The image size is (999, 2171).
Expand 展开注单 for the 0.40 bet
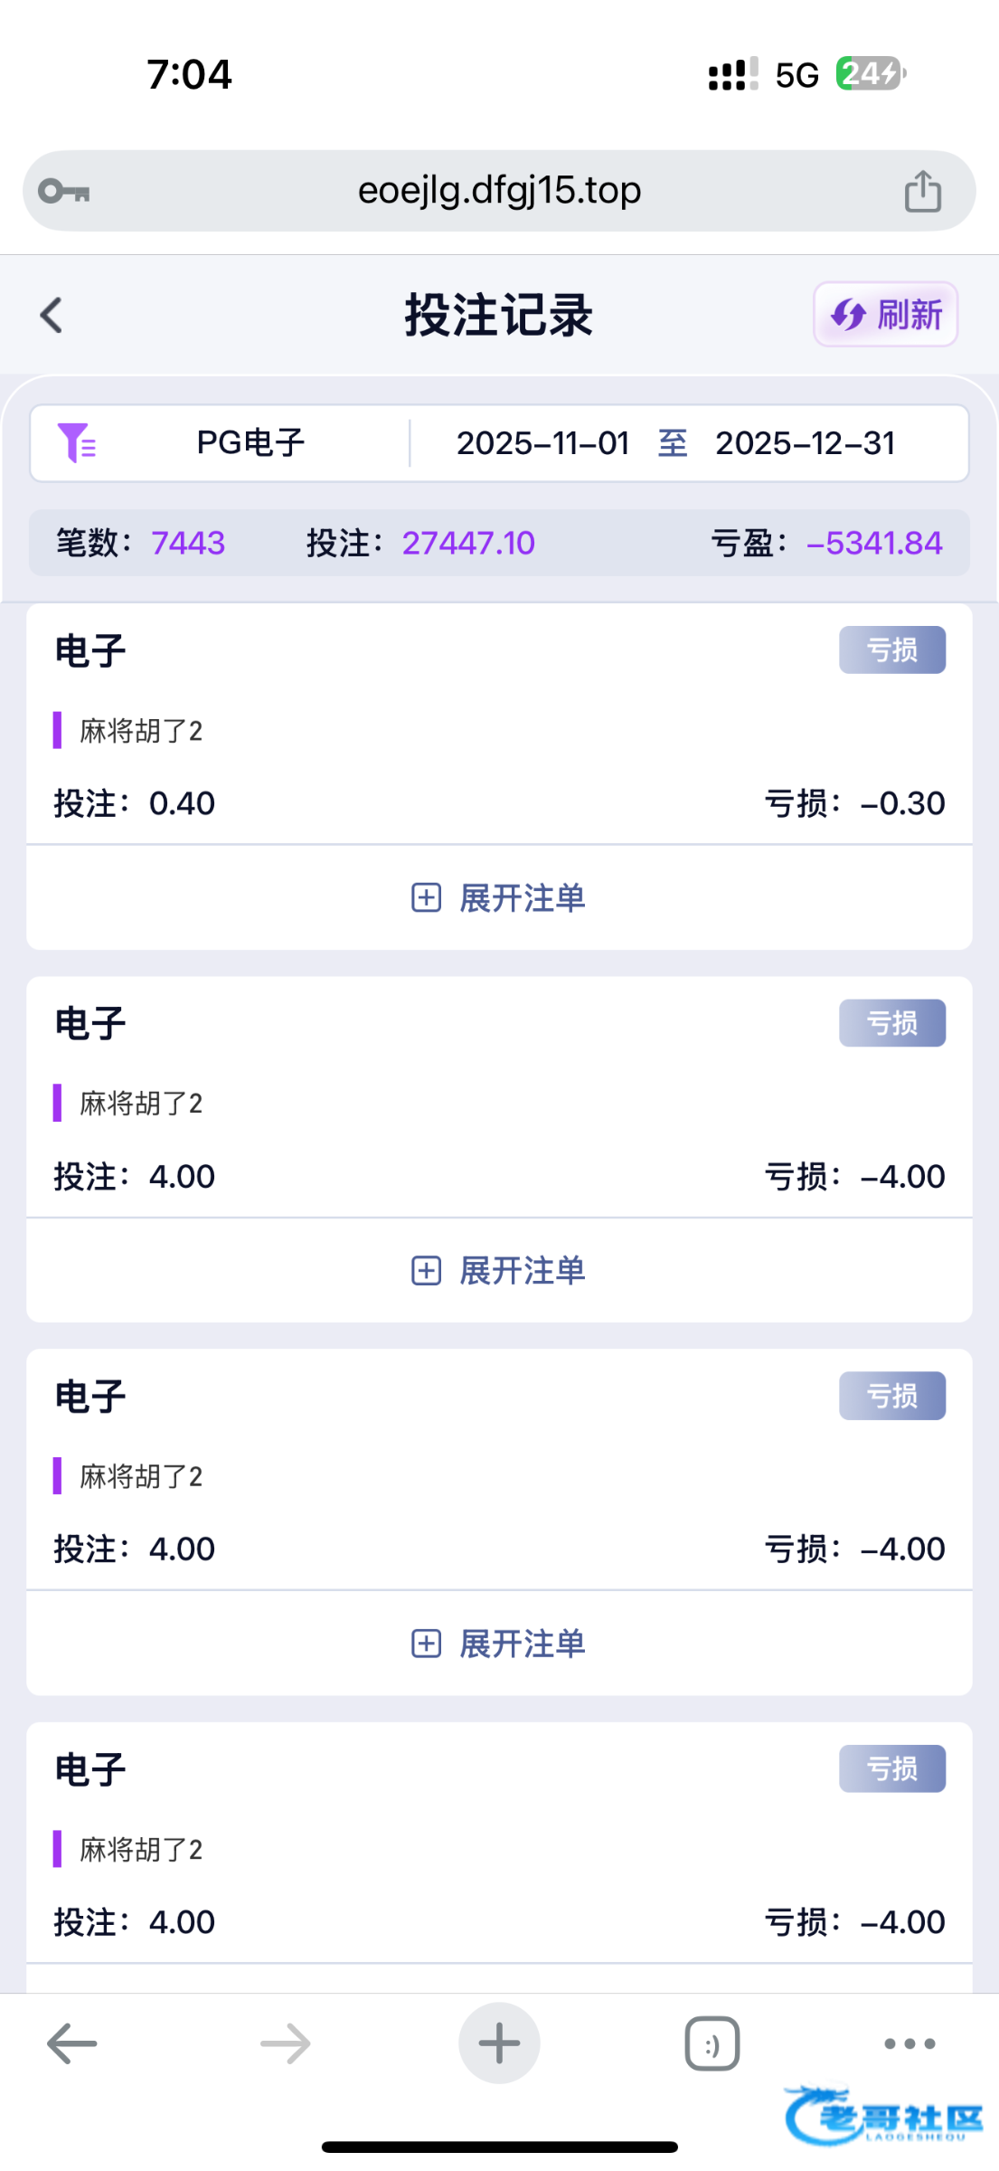click(499, 898)
